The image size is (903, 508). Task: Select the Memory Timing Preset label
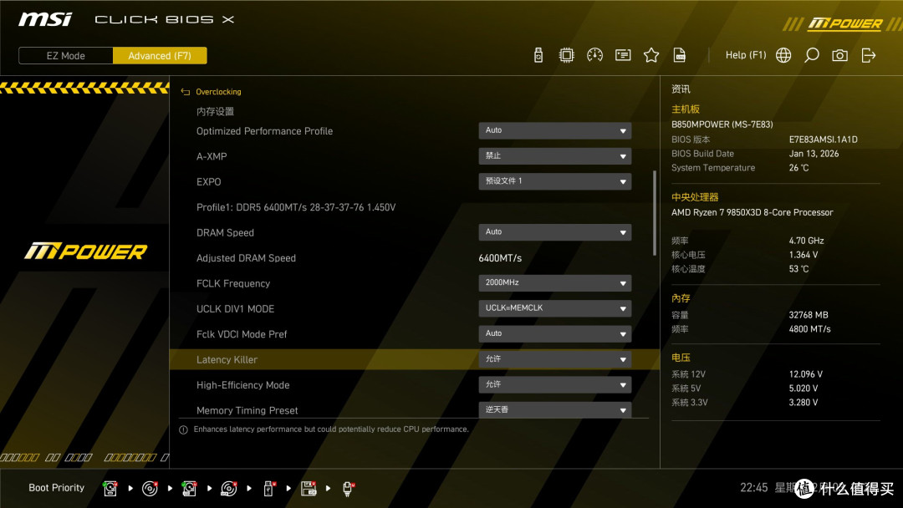coord(247,410)
